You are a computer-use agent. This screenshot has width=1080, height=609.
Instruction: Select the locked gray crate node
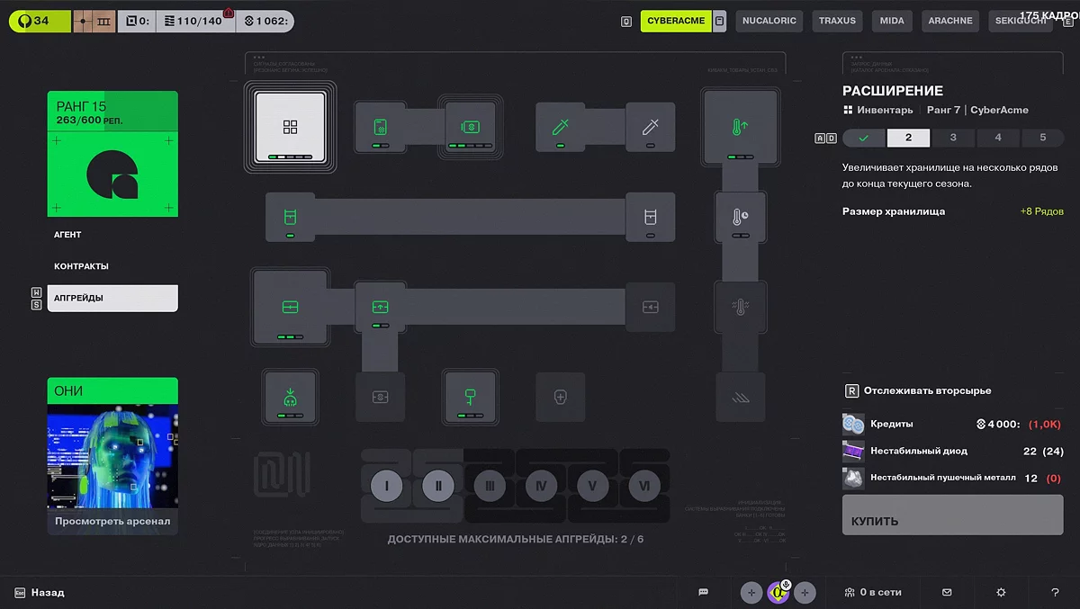click(651, 307)
